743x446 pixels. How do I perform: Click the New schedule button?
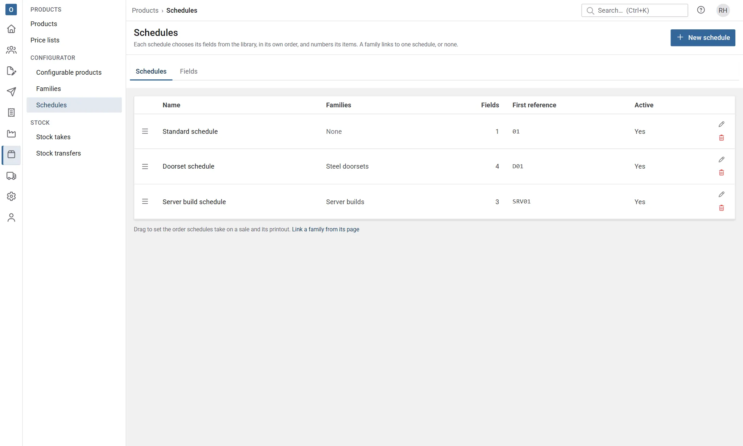[x=703, y=38]
